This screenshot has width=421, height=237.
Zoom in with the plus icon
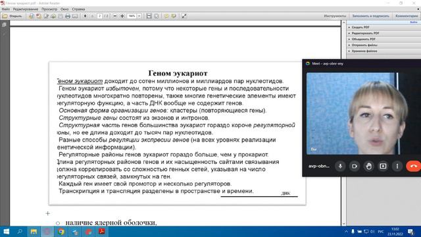122,16
